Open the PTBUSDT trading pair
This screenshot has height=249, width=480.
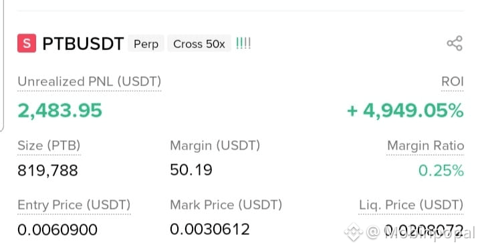(x=83, y=43)
